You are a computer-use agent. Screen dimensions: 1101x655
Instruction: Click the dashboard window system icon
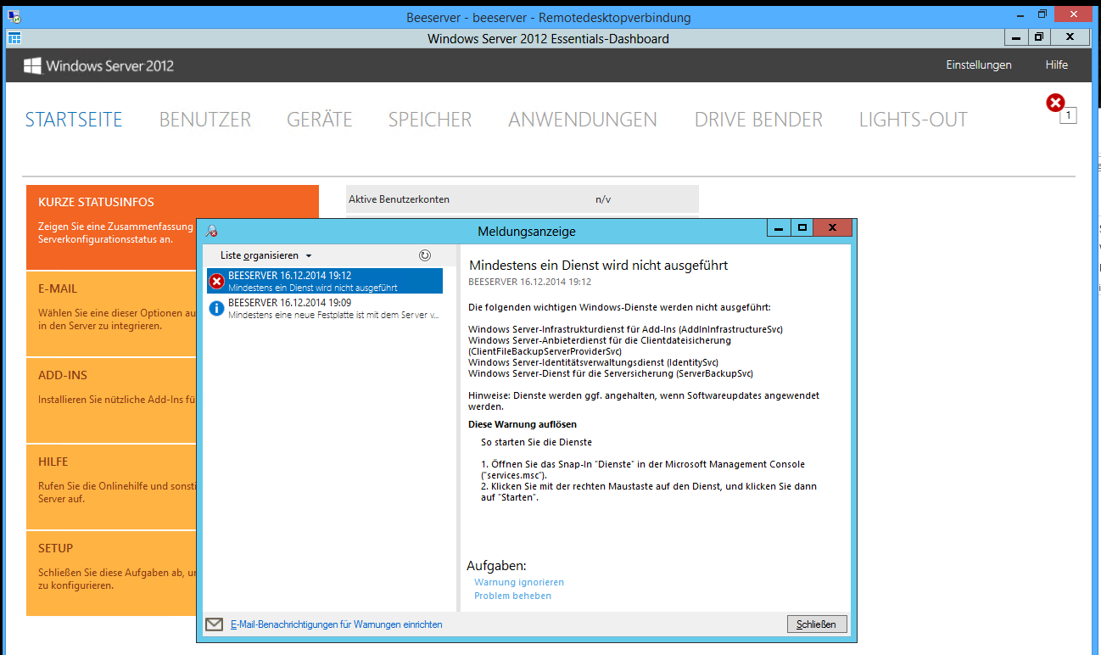(14, 38)
